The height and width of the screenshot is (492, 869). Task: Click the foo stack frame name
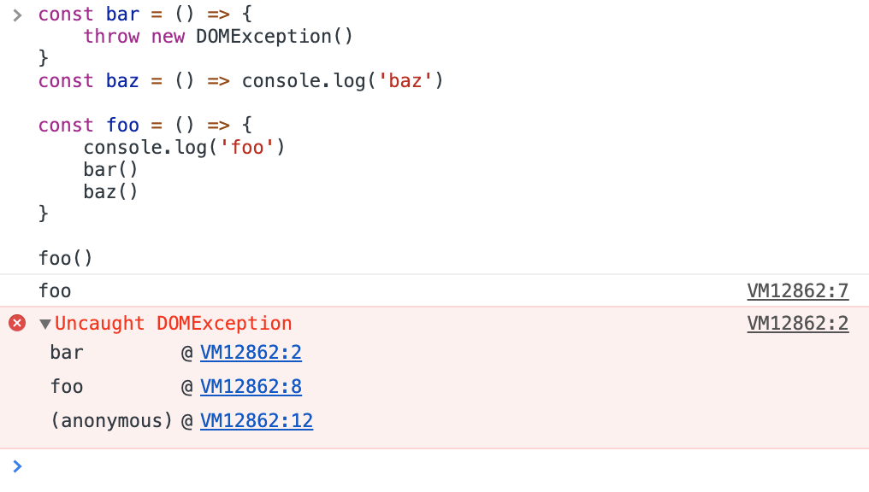tap(67, 387)
